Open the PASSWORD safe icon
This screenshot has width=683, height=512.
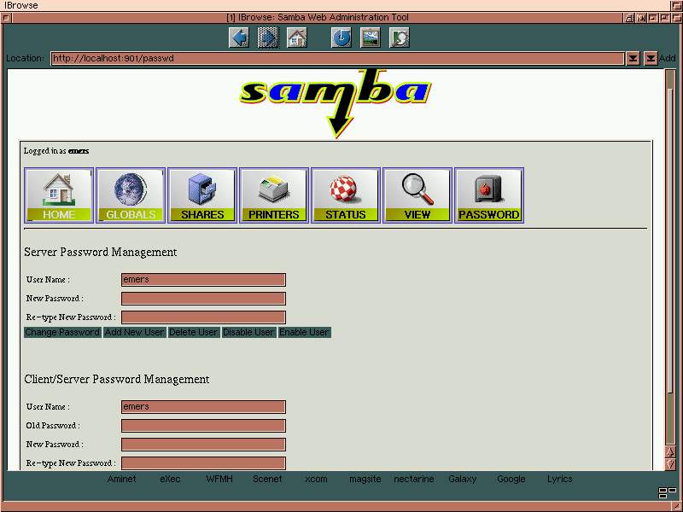tap(488, 195)
